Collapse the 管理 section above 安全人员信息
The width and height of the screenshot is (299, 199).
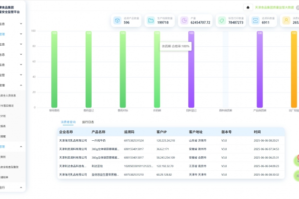coord(21,85)
